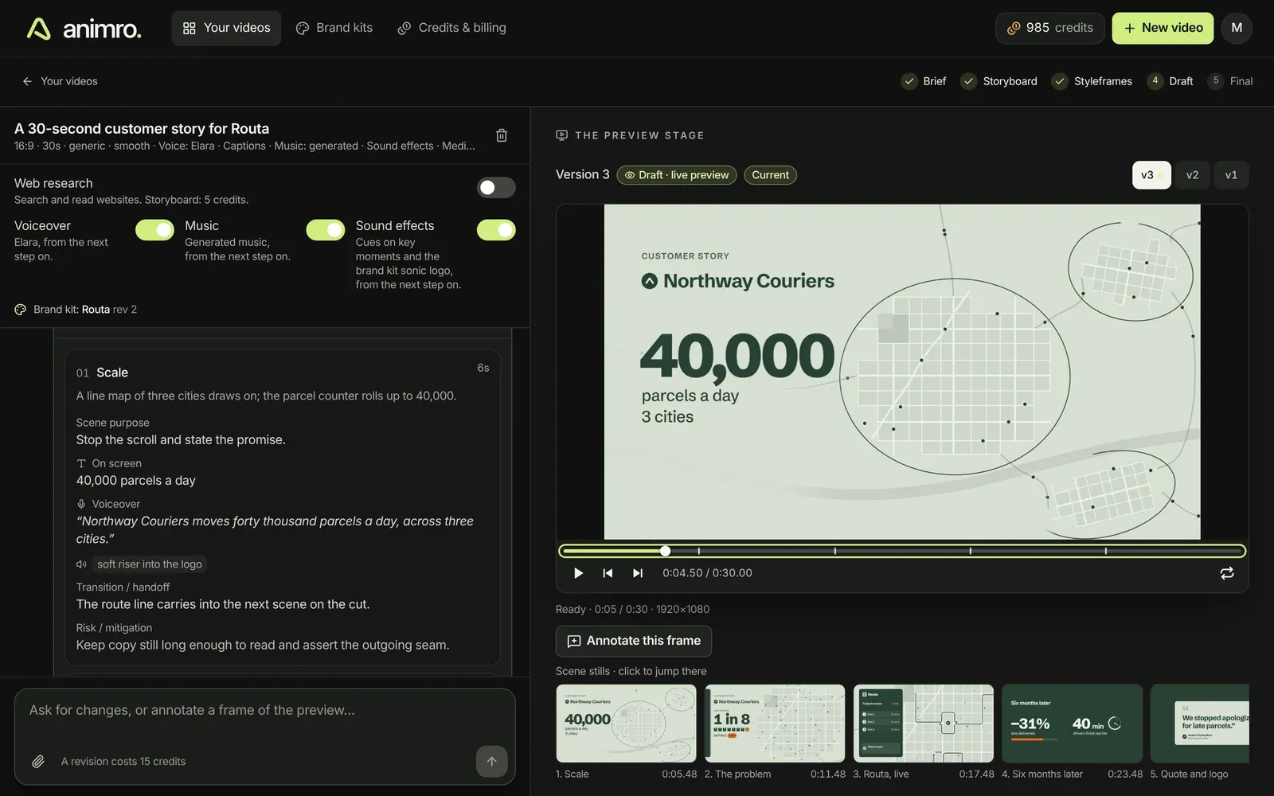The width and height of the screenshot is (1274, 796).
Task: Click the video preview frame
Action: tap(902, 372)
